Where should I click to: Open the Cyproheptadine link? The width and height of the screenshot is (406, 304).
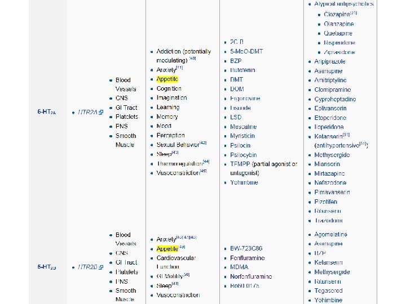click(335, 99)
